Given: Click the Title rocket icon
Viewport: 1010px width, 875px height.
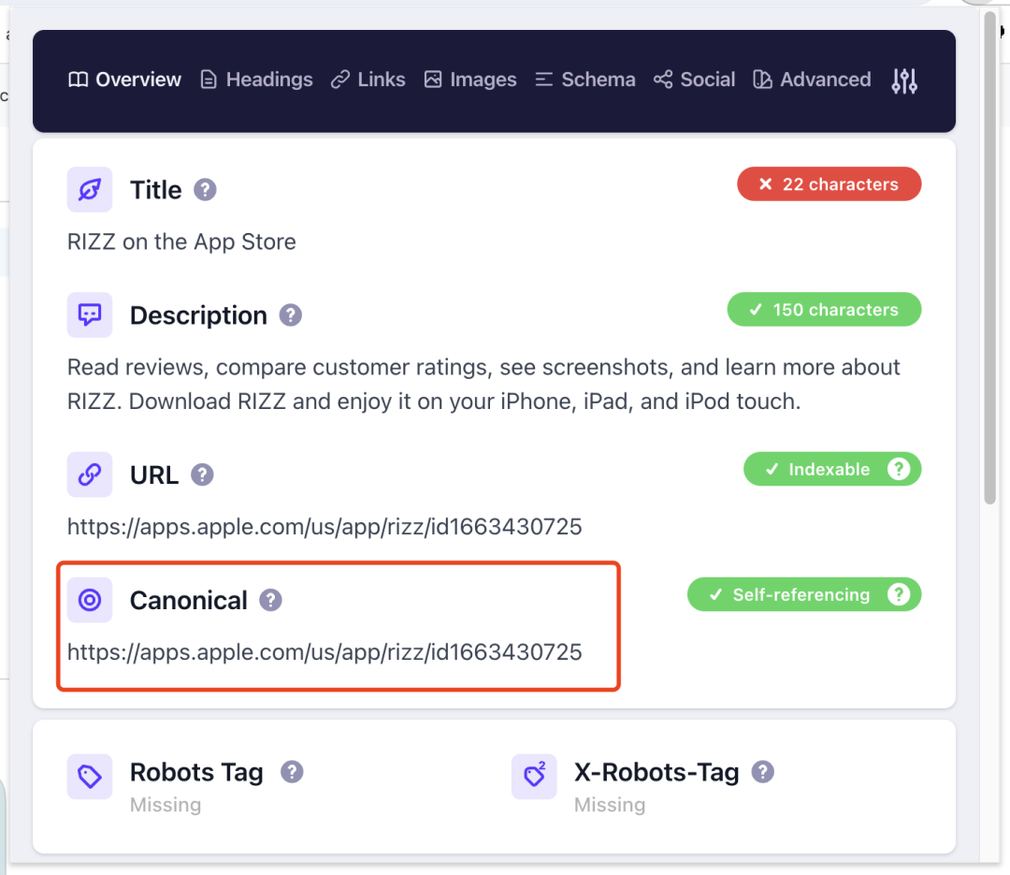Looking at the screenshot, I should tap(90, 190).
